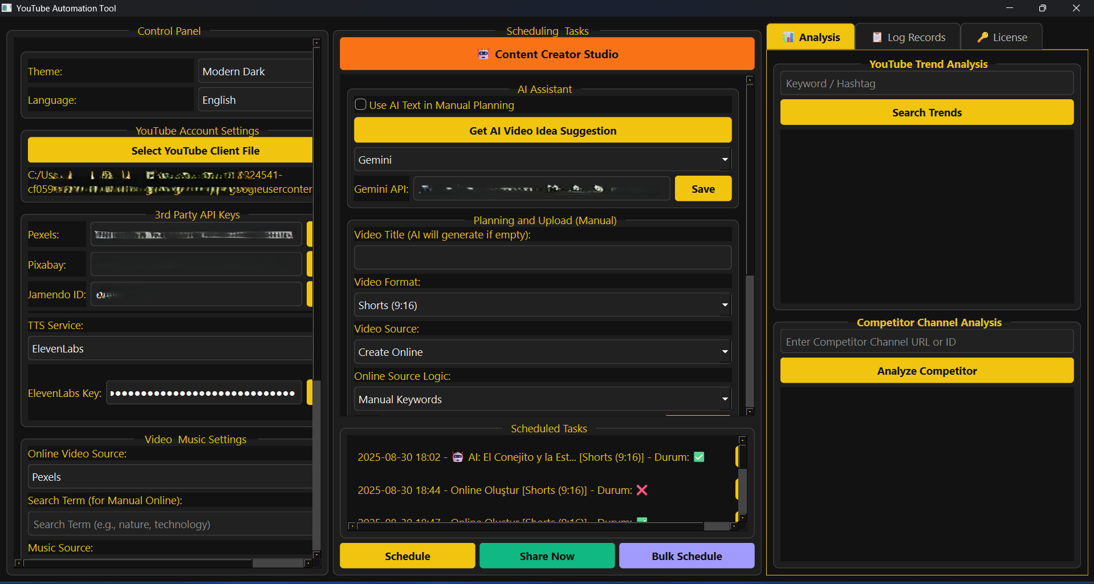Click the yellow save button beside ElevenLabs Key
Viewport: 1094px width, 584px height.
pos(310,393)
